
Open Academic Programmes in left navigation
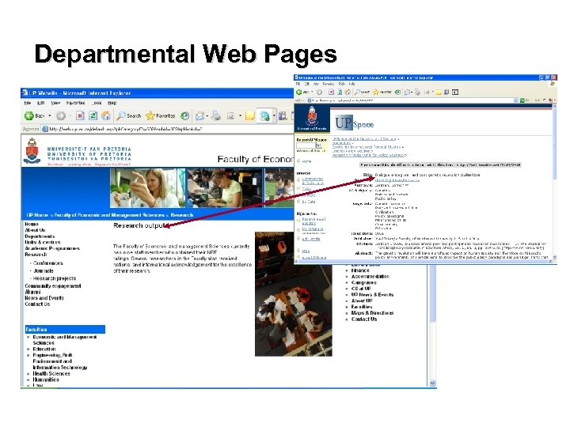pyautogui.click(x=52, y=248)
